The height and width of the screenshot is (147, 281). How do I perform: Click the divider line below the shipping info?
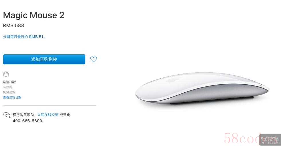click(50, 105)
